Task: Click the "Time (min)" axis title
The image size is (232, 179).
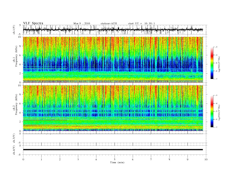Action: [117, 162]
